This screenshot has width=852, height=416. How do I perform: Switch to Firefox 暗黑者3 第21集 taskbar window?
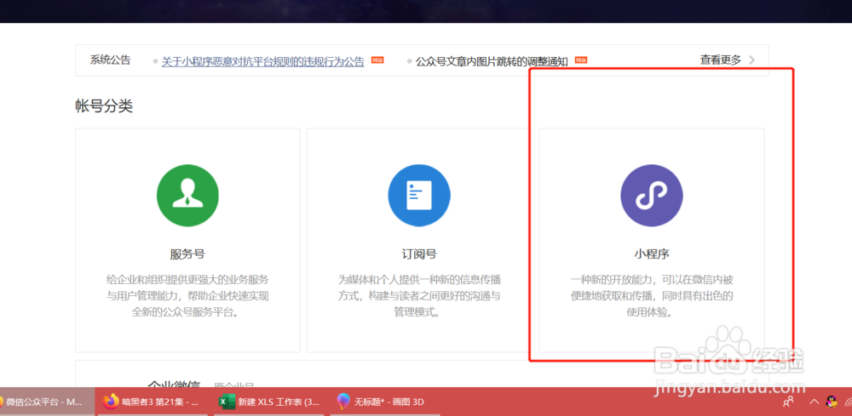point(153,402)
